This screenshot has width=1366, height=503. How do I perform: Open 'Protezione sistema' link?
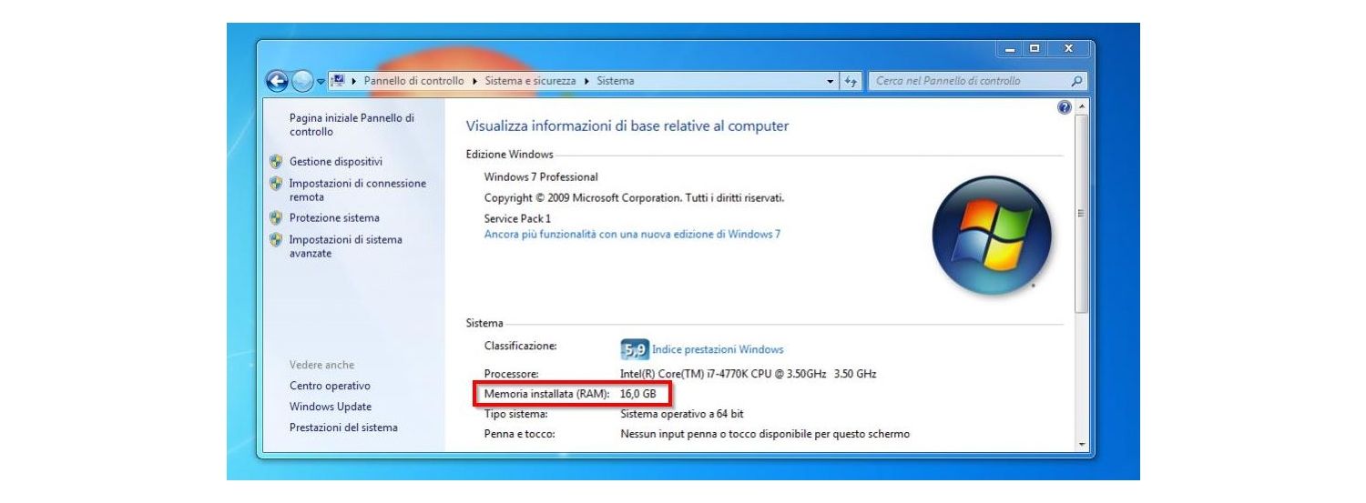click(x=334, y=217)
